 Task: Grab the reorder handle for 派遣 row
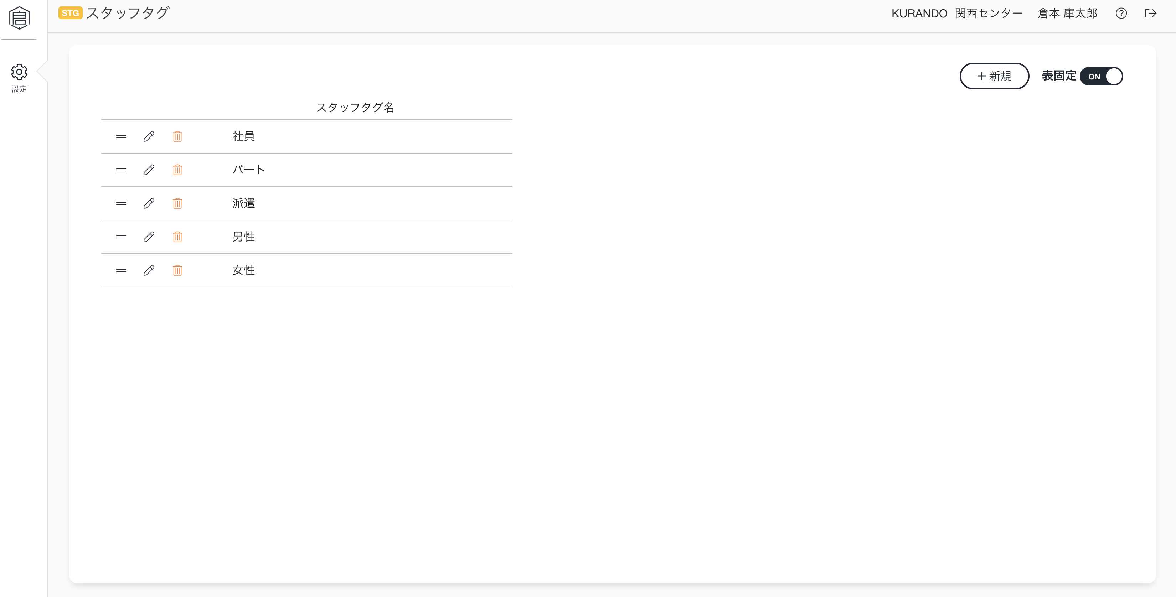click(x=121, y=203)
